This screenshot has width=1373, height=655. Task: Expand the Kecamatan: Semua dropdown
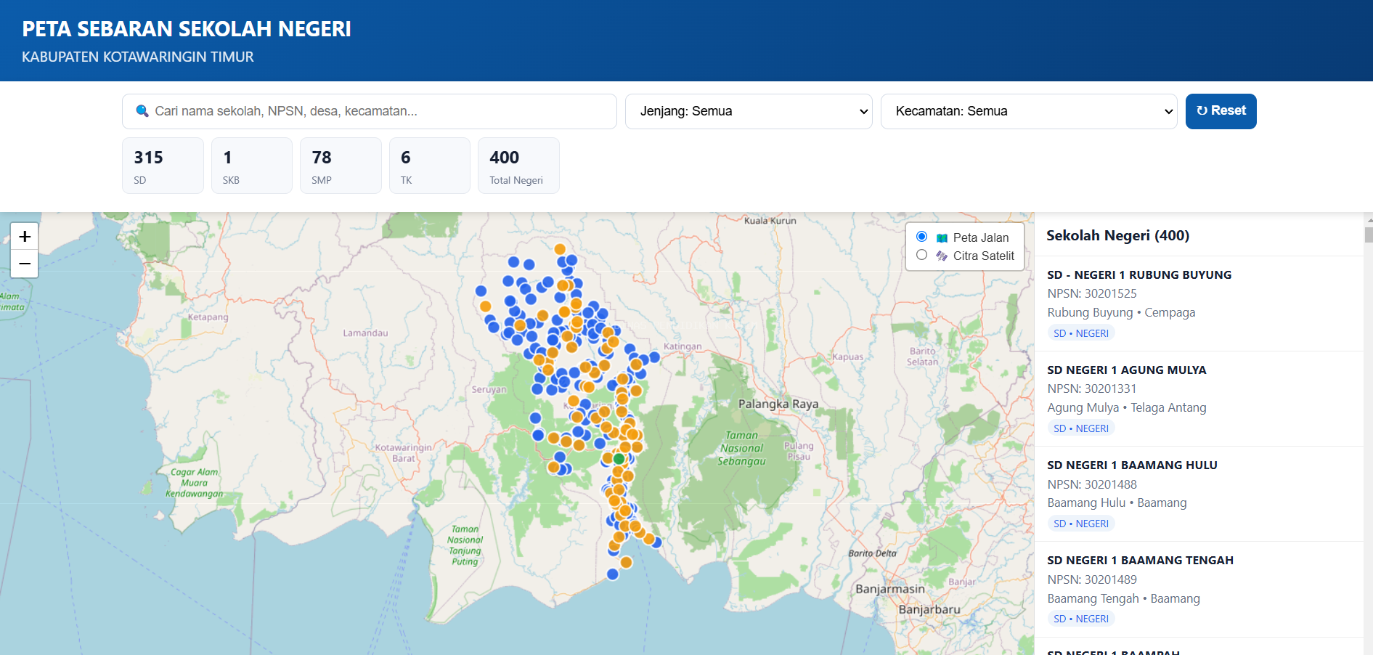(x=1029, y=112)
